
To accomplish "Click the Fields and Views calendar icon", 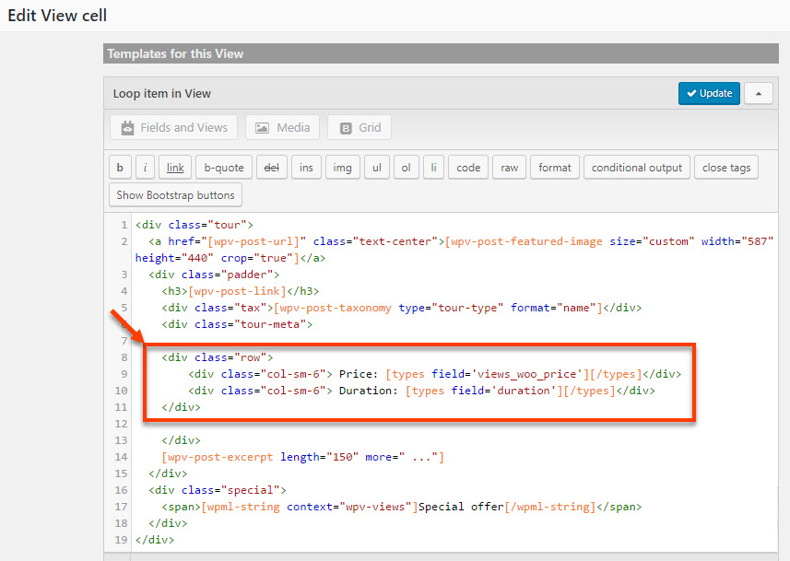I will 127,127.
